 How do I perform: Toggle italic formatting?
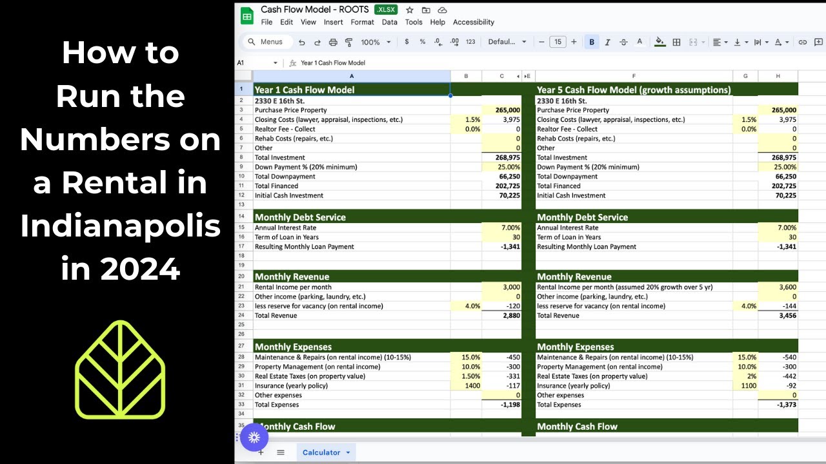607,42
